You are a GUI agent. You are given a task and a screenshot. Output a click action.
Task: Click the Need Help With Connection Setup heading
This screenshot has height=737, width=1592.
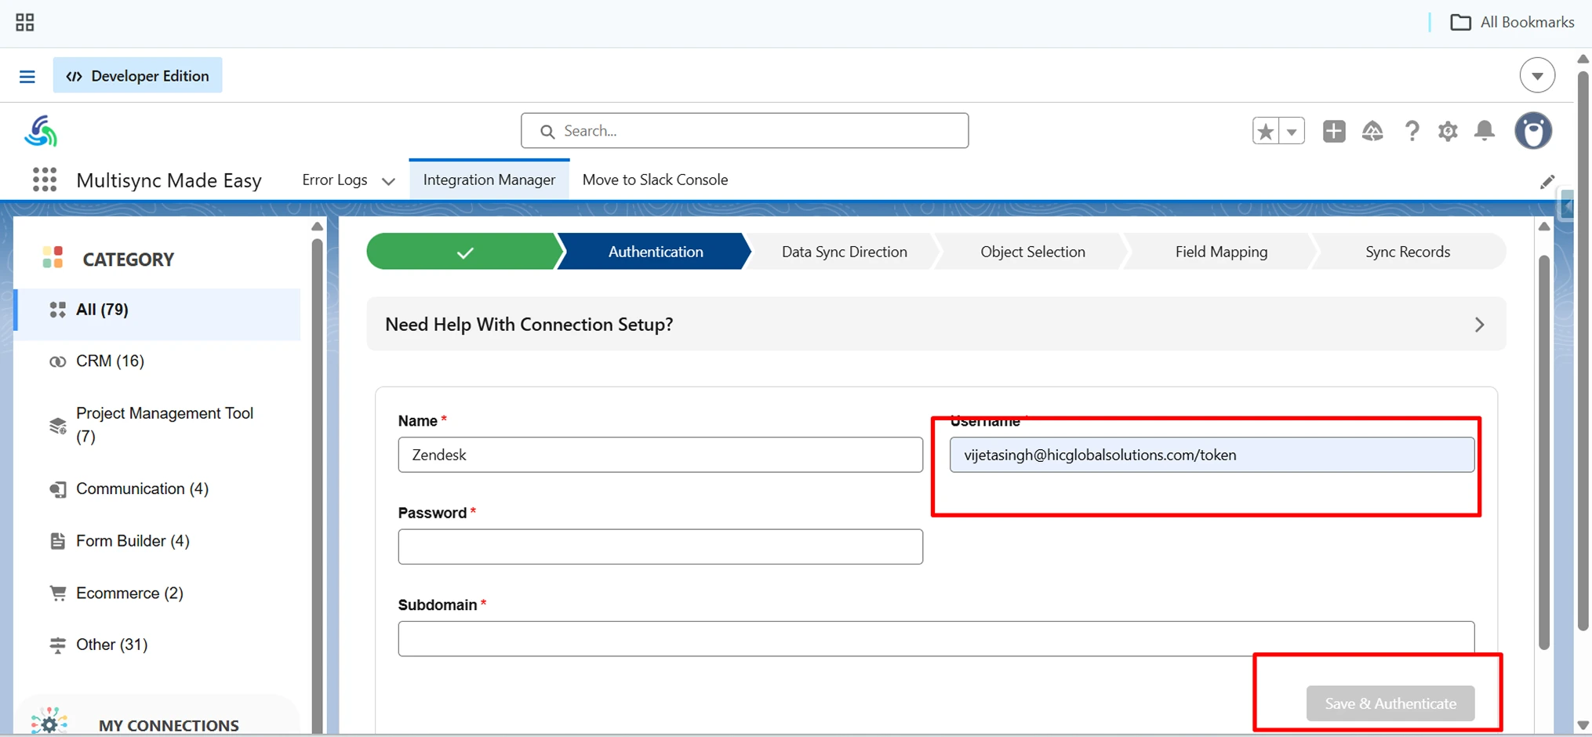[529, 325]
